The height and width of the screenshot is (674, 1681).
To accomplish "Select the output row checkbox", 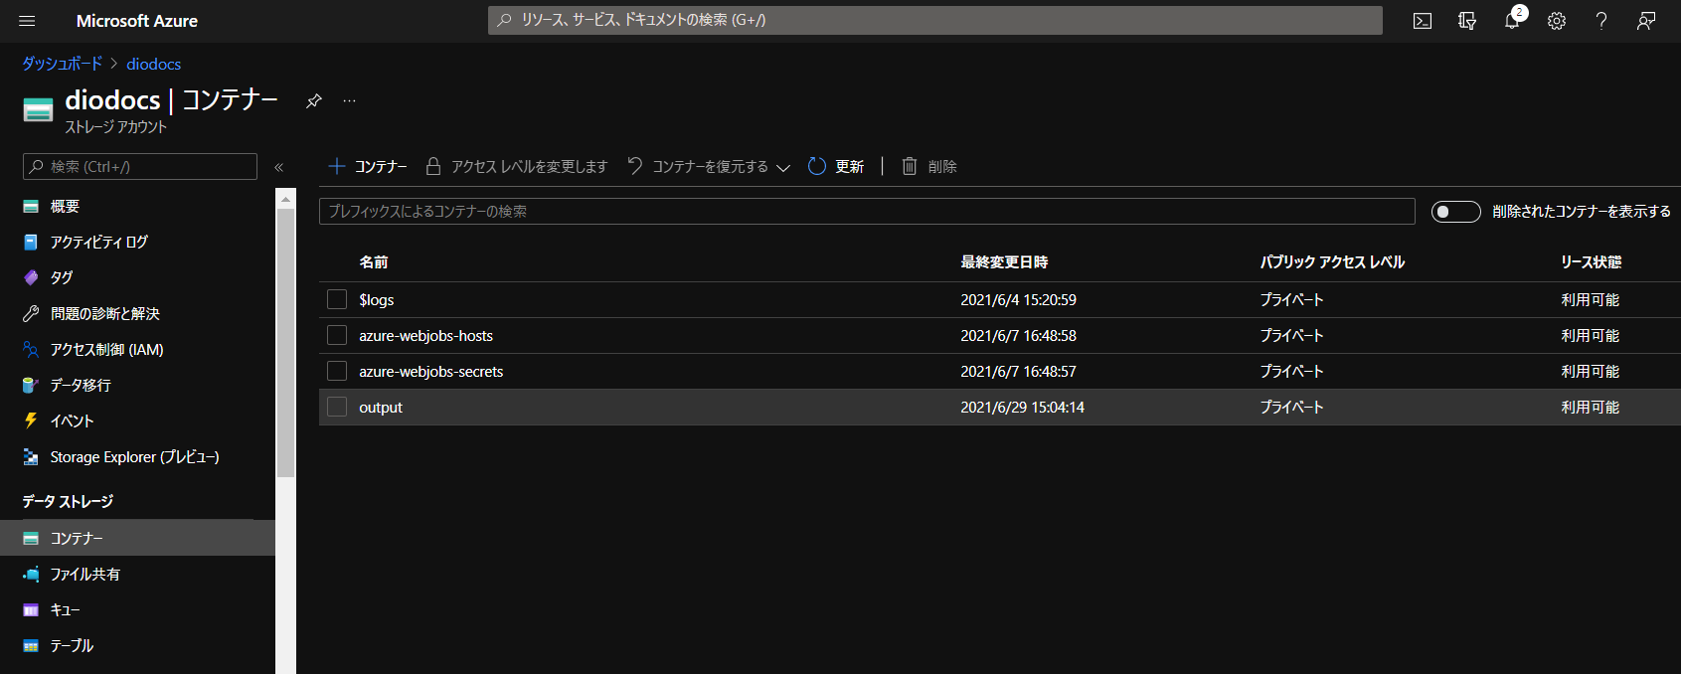I will point(337,408).
